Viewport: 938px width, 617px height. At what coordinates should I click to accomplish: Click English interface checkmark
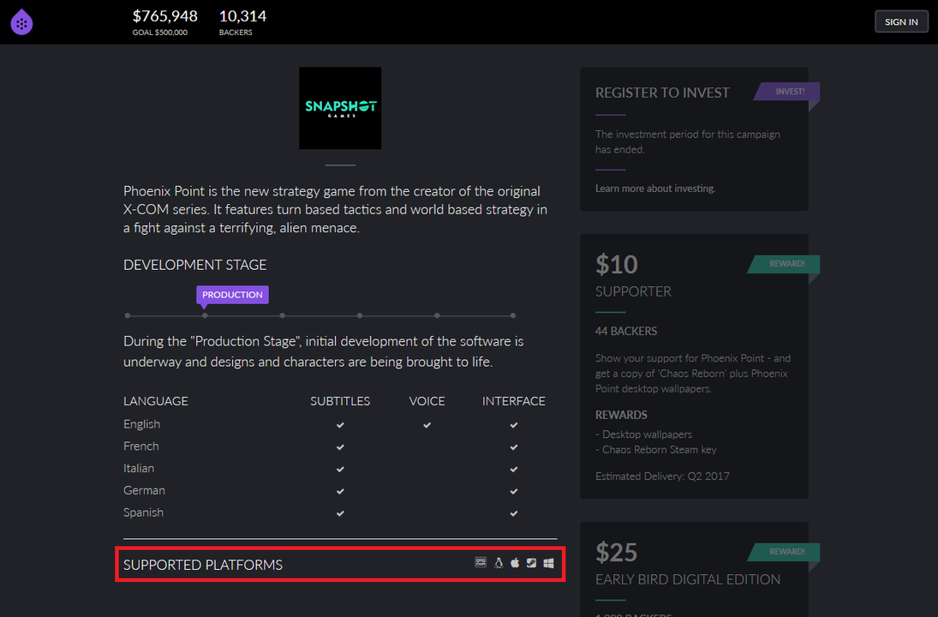(513, 425)
